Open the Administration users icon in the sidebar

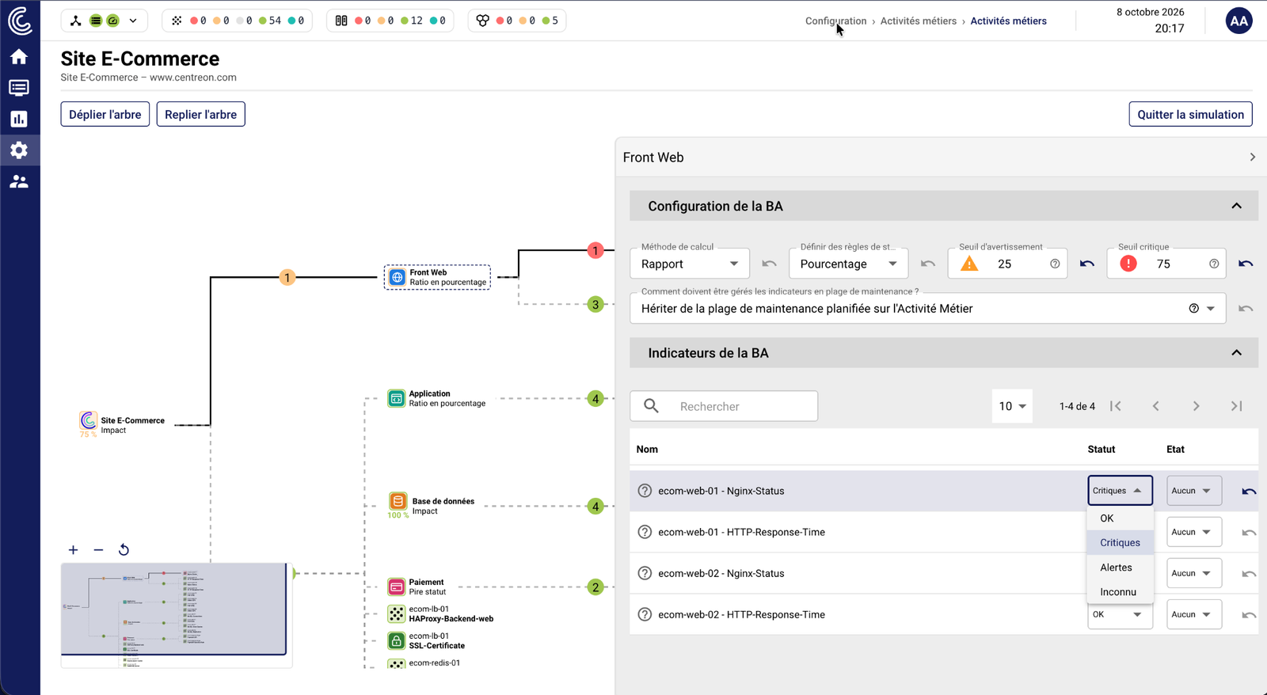pos(19,182)
